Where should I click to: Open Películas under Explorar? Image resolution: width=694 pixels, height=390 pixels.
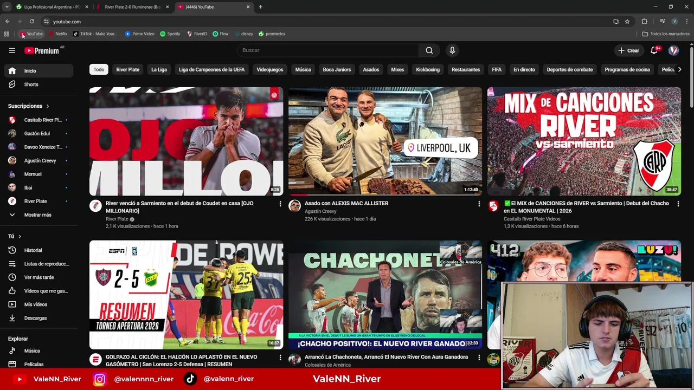point(39,365)
